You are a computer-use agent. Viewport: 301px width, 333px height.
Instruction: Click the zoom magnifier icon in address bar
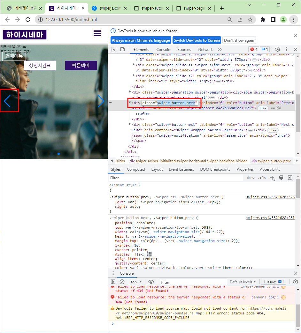click(229, 20)
